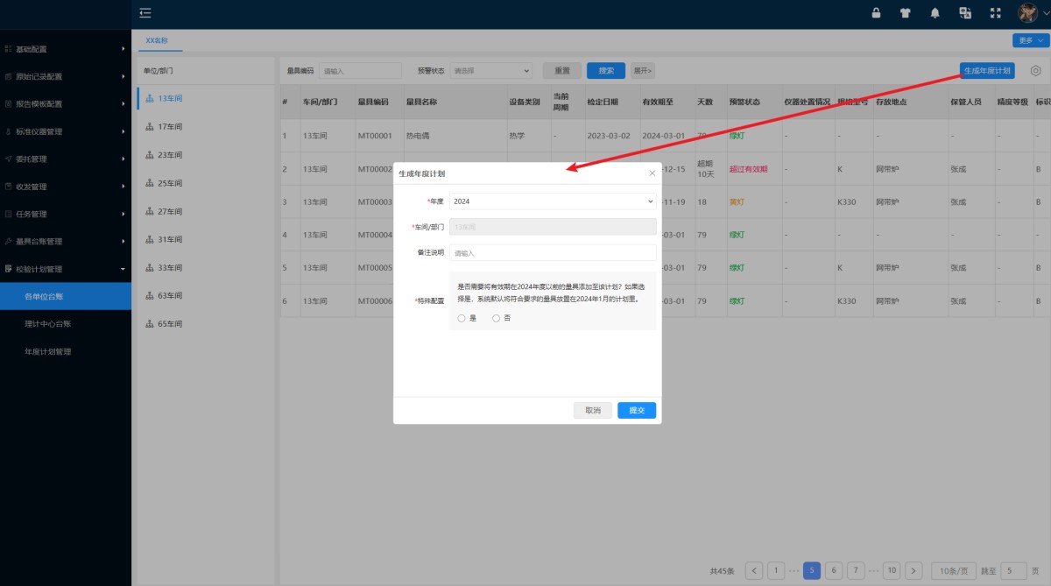The height and width of the screenshot is (586, 1051).
Task: Open the notifications bell icon
Action: tap(935, 13)
